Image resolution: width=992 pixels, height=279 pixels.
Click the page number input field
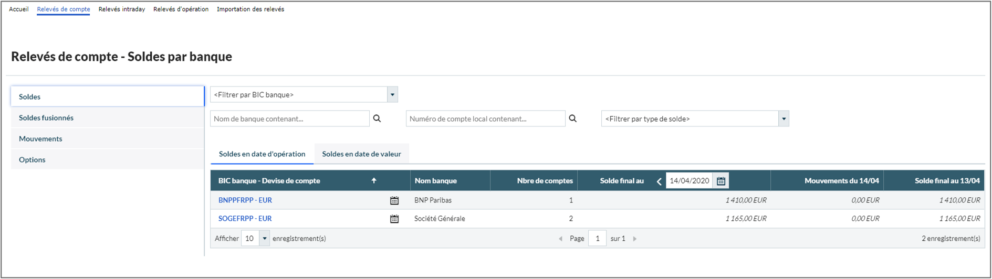coord(597,239)
